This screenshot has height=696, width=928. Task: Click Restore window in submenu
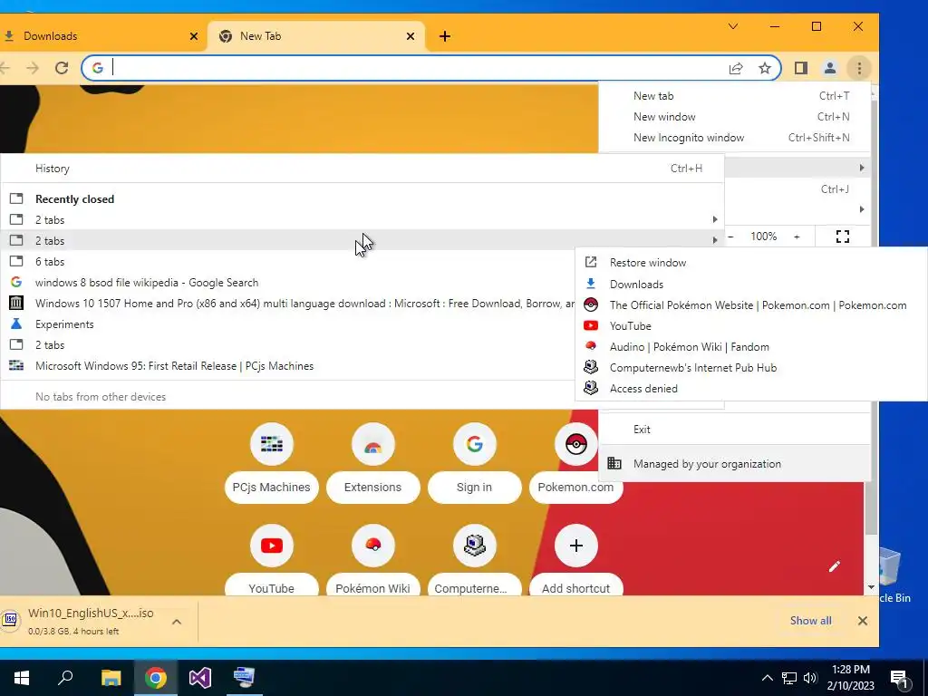coord(751,263)
